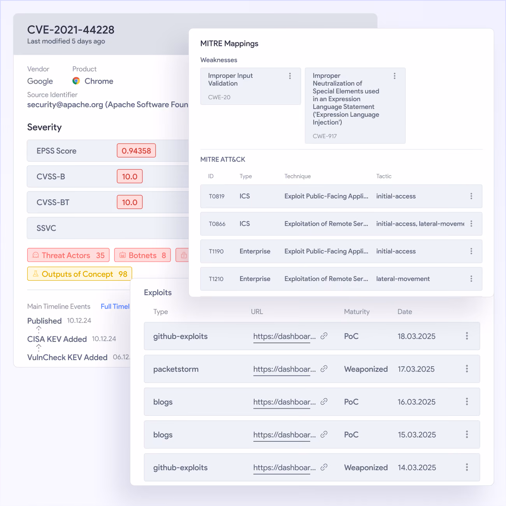
Task: Open menu for github-exploits 18.03.2025 row
Action: tap(467, 336)
